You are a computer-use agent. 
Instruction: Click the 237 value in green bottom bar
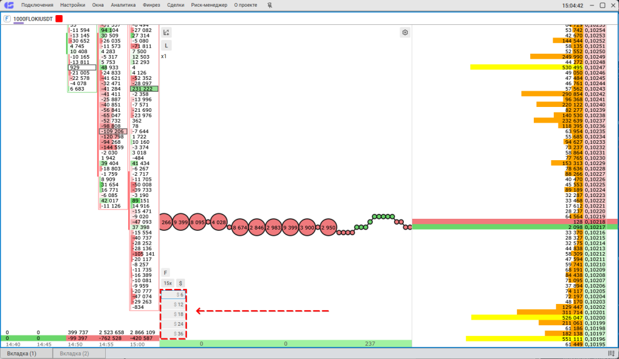[x=370, y=344]
